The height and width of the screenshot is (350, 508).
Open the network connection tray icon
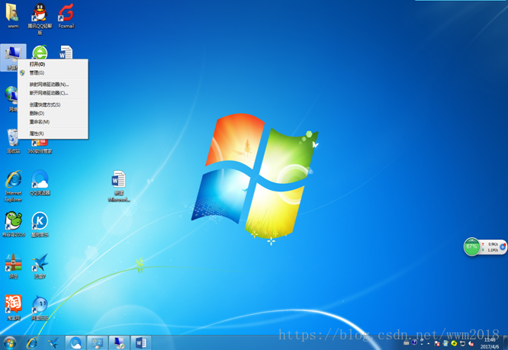(463, 344)
